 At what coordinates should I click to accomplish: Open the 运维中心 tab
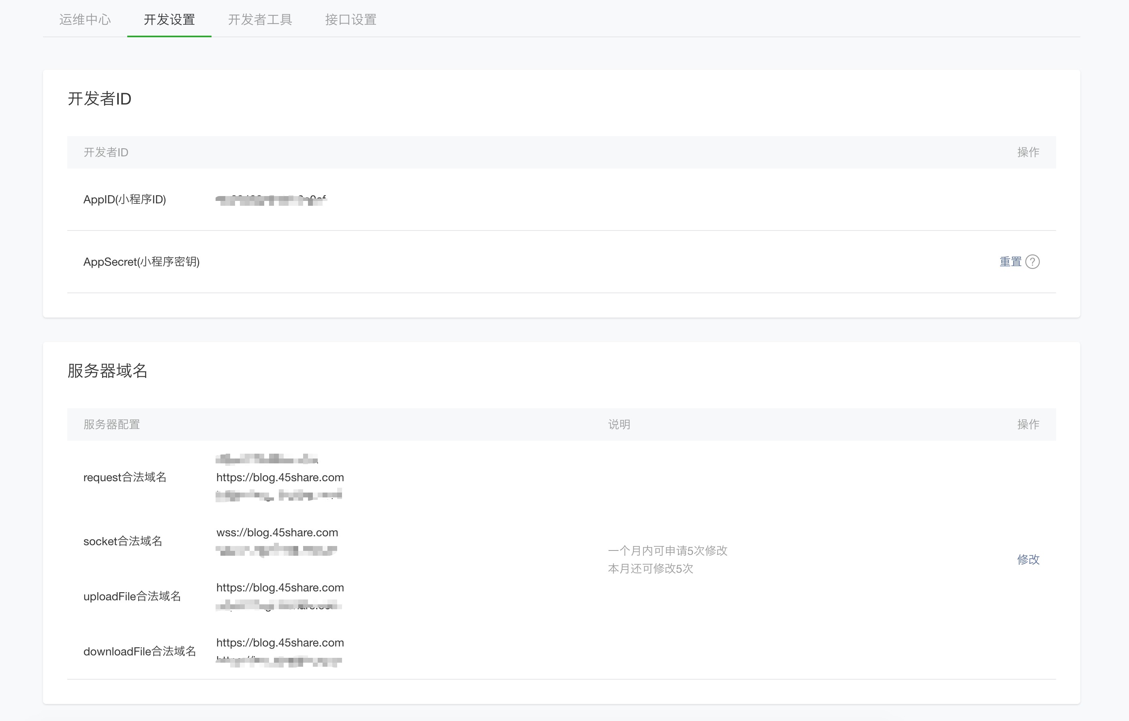pos(85,20)
